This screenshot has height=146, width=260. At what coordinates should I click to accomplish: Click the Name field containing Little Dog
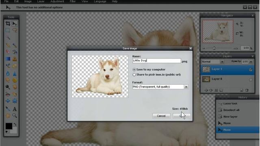point(157,60)
